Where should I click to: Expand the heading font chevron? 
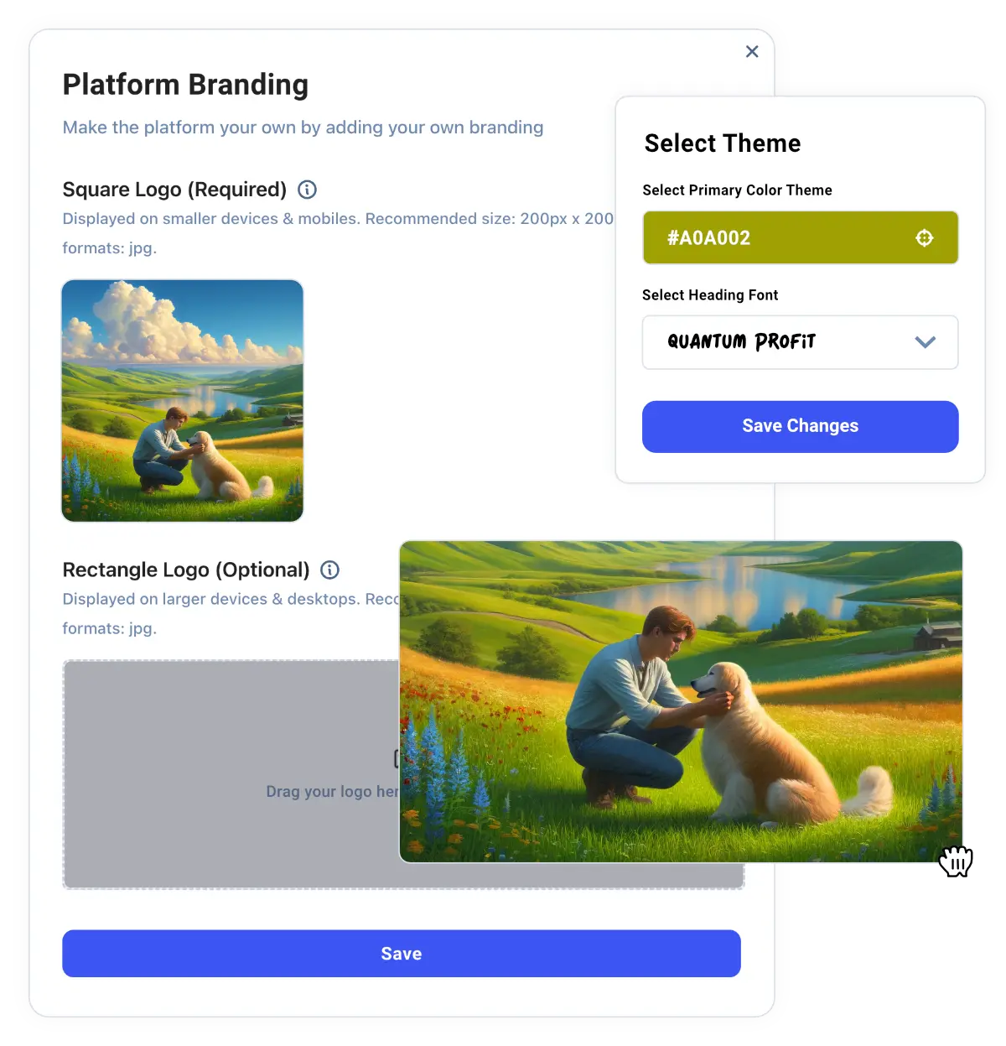pos(925,342)
